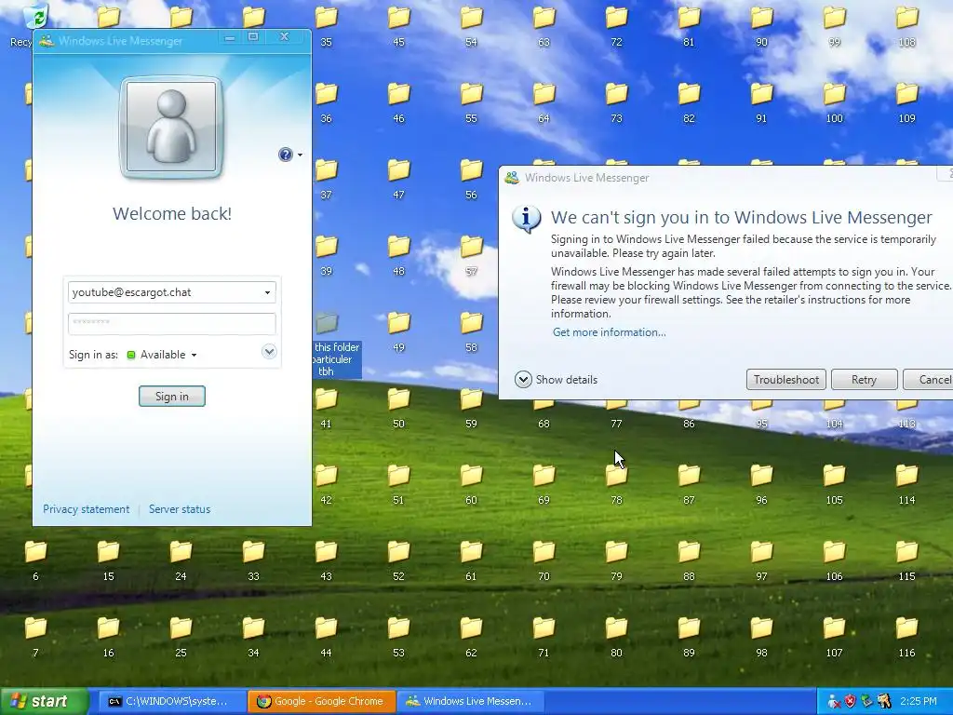Click the red security shield tray icon
Screen dimensions: 953x715
pos(850,701)
